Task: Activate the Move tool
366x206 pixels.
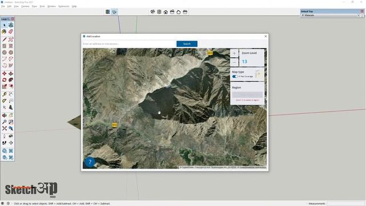Action: click(4, 74)
